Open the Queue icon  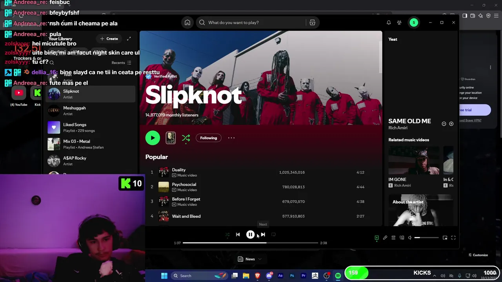tap(393, 238)
